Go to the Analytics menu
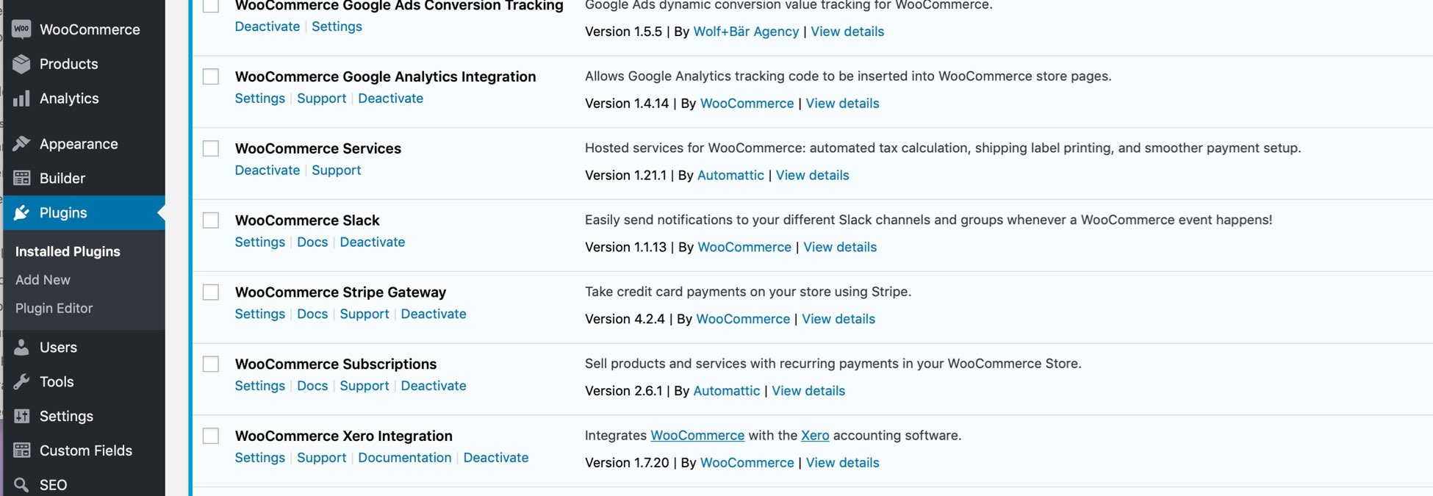 [x=69, y=98]
